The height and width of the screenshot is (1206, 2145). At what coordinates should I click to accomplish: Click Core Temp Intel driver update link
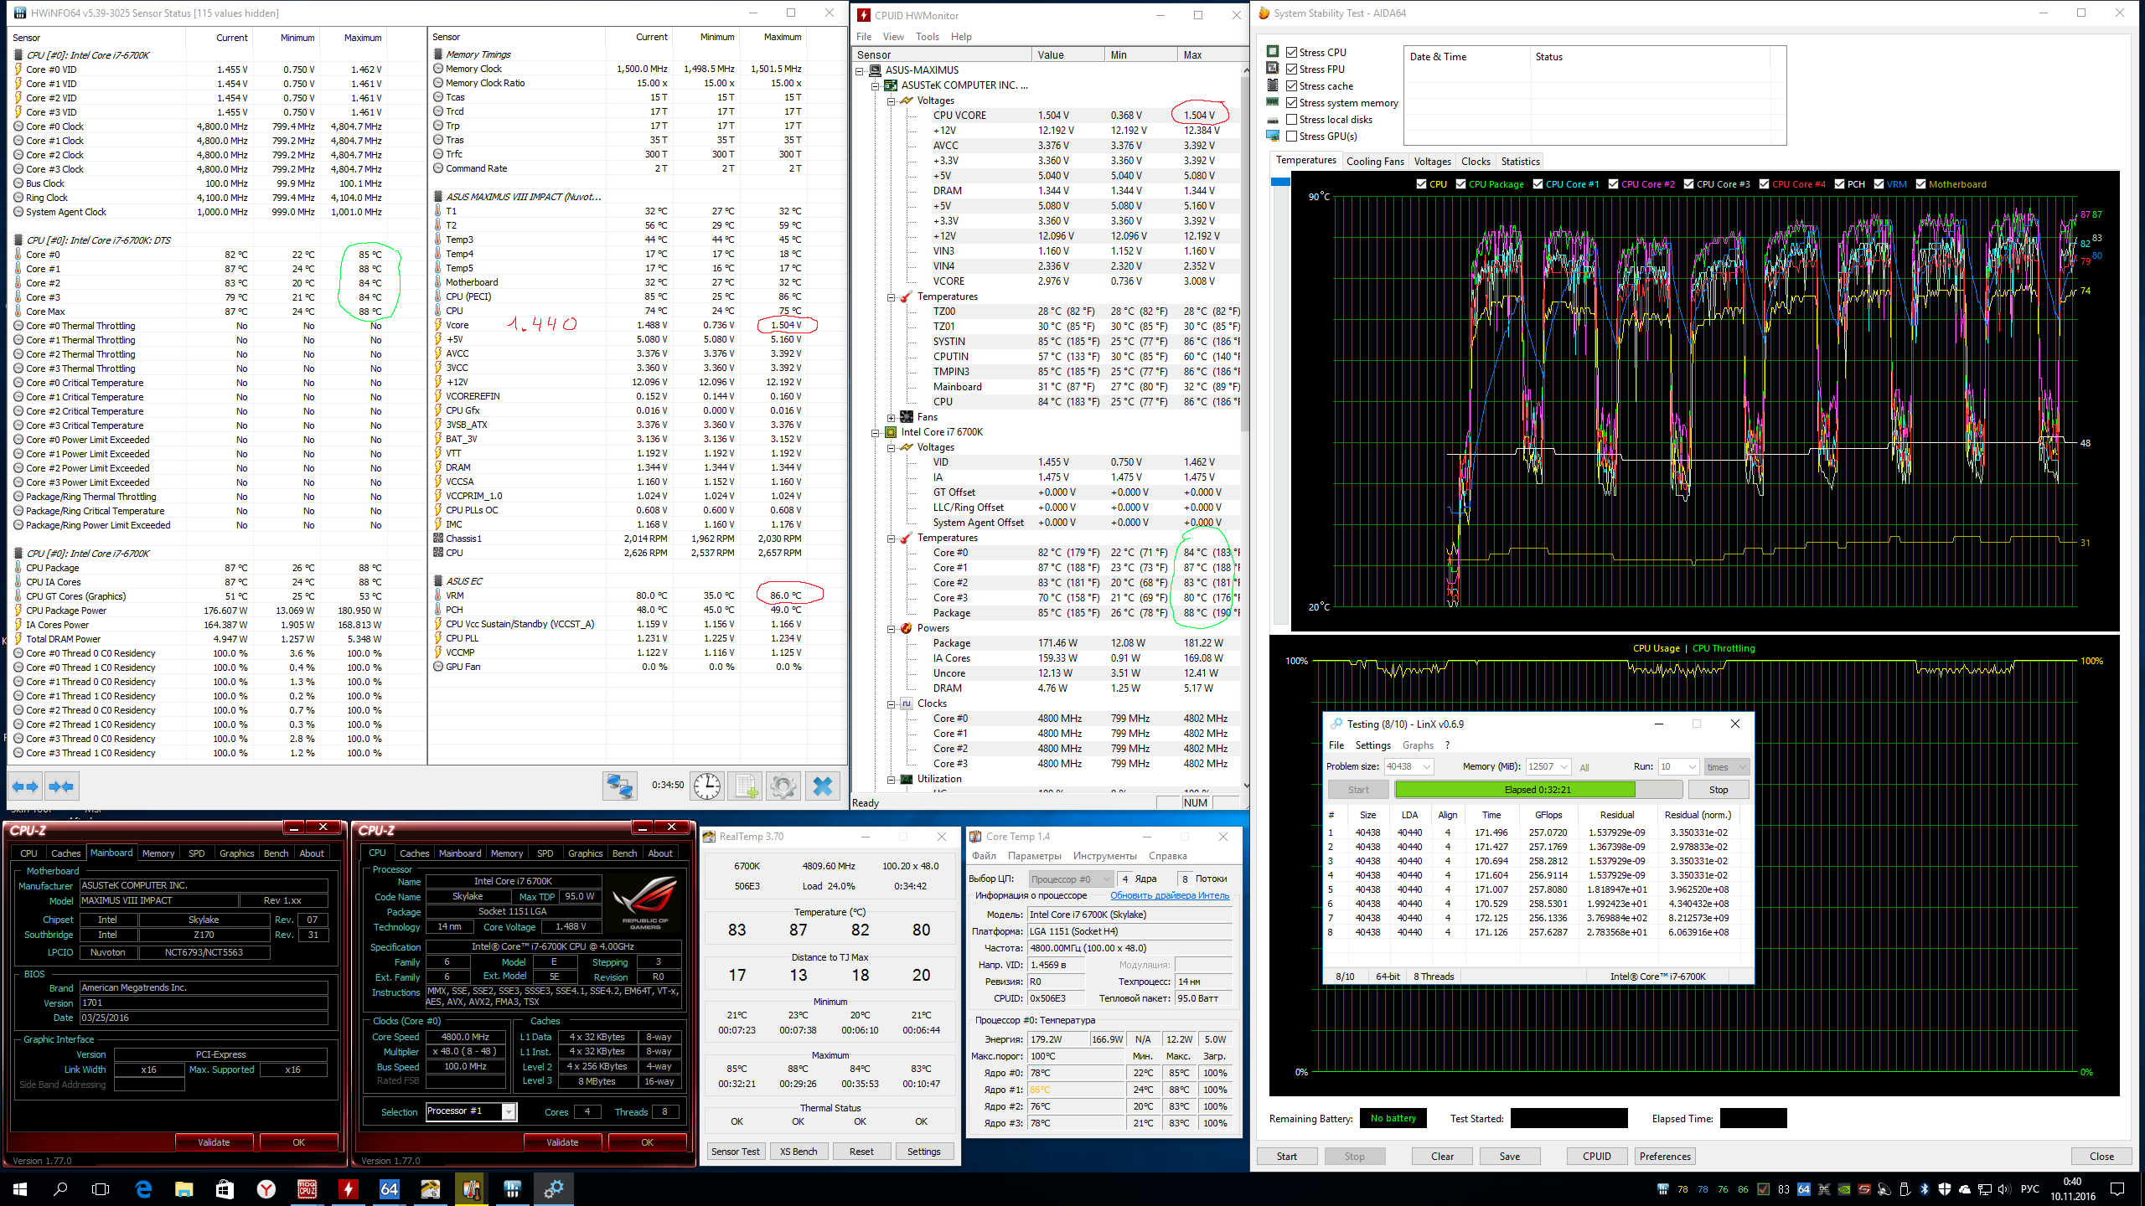coord(1169,896)
